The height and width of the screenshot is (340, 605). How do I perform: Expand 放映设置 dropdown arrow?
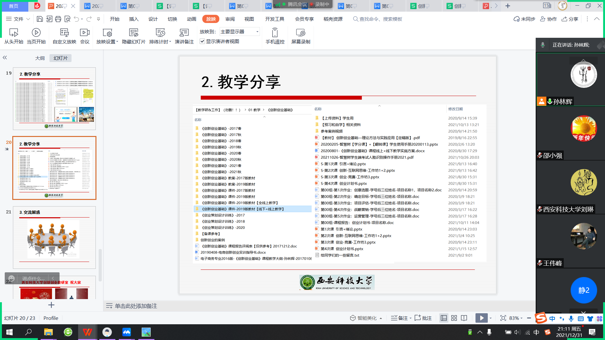click(x=117, y=42)
